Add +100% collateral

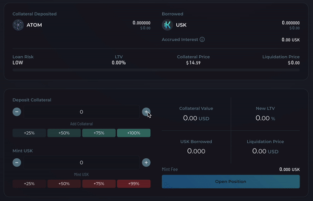tap(134, 133)
